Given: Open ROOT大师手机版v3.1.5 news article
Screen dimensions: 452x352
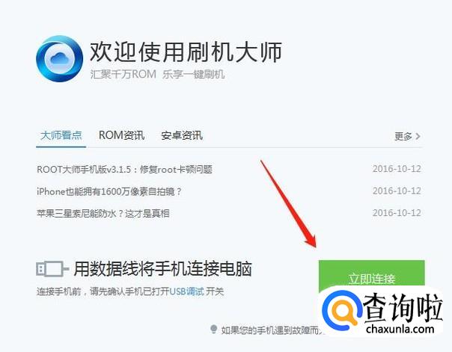Looking at the screenshot, I should tap(124, 169).
